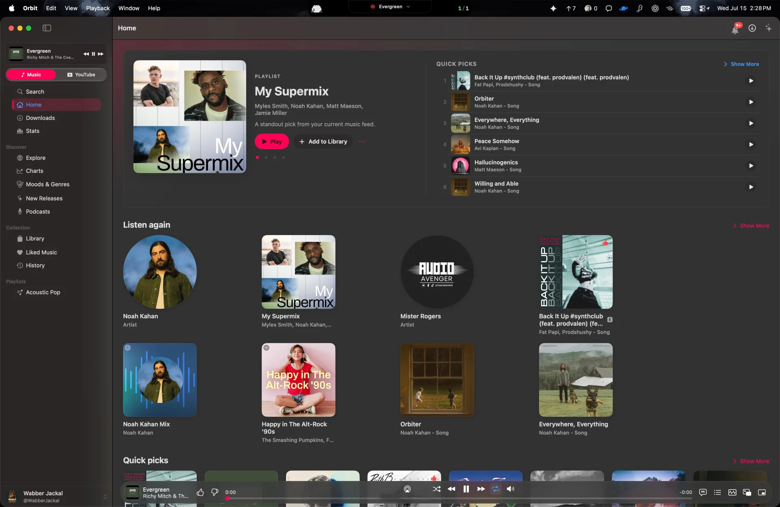The height and width of the screenshot is (507, 780).
Task: Select the fourth carousel page dot
Action: click(284, 157)
